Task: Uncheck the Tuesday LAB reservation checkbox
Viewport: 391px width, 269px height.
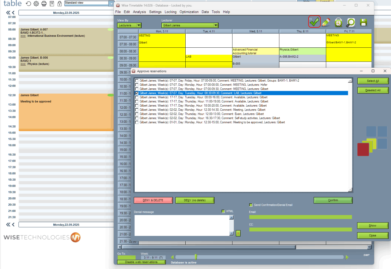Action: pos(137,93)
